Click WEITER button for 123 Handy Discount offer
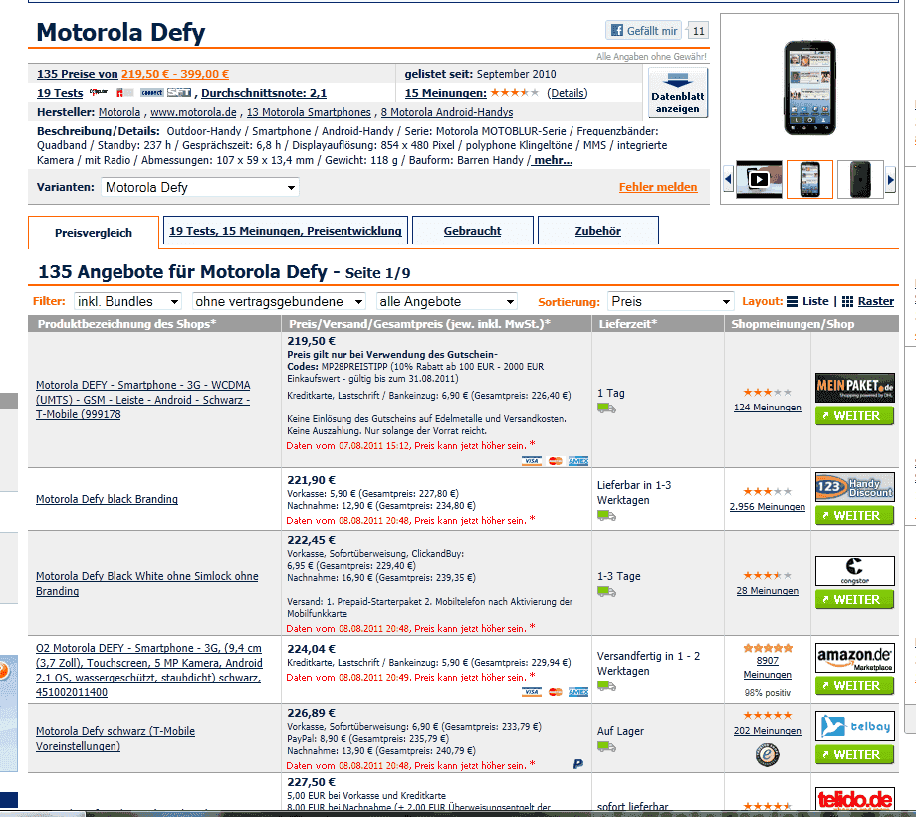Screen dimensions: 916x817 (x=854, y=515)
